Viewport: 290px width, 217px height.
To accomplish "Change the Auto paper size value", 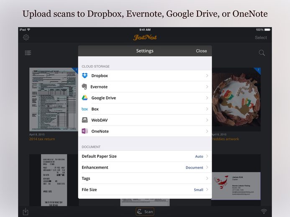I will pos(199,156).
